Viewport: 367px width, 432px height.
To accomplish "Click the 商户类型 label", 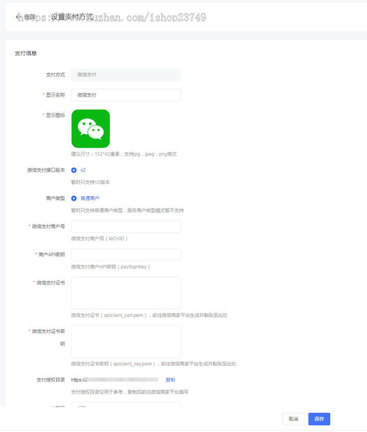I will tap(55, 198).
